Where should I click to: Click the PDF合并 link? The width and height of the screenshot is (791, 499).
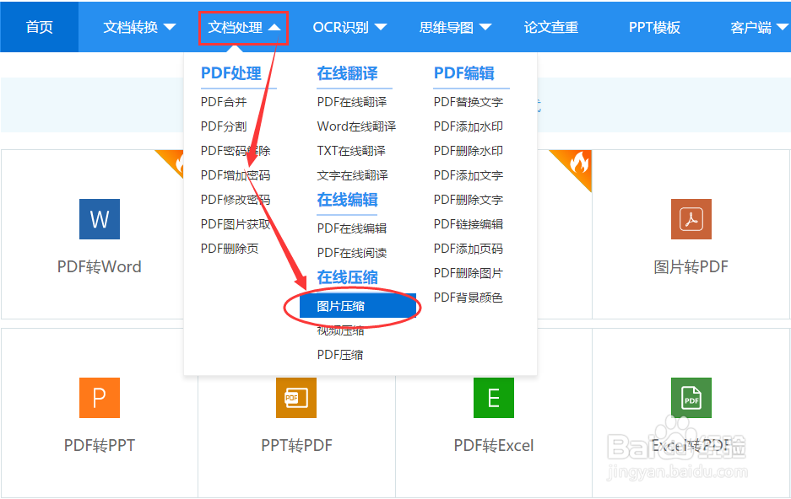click(225, 101)
